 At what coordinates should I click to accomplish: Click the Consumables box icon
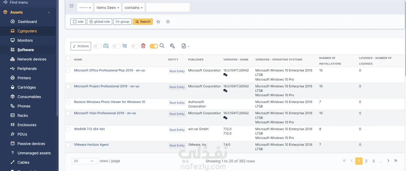(13, 97)
